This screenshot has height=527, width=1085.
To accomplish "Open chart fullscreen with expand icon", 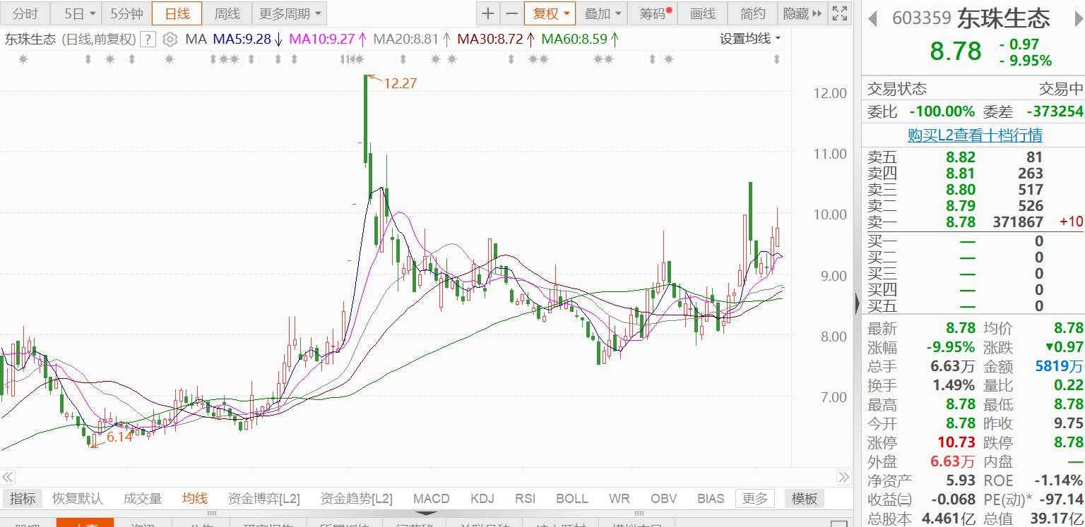I will [x=839, y=12].
